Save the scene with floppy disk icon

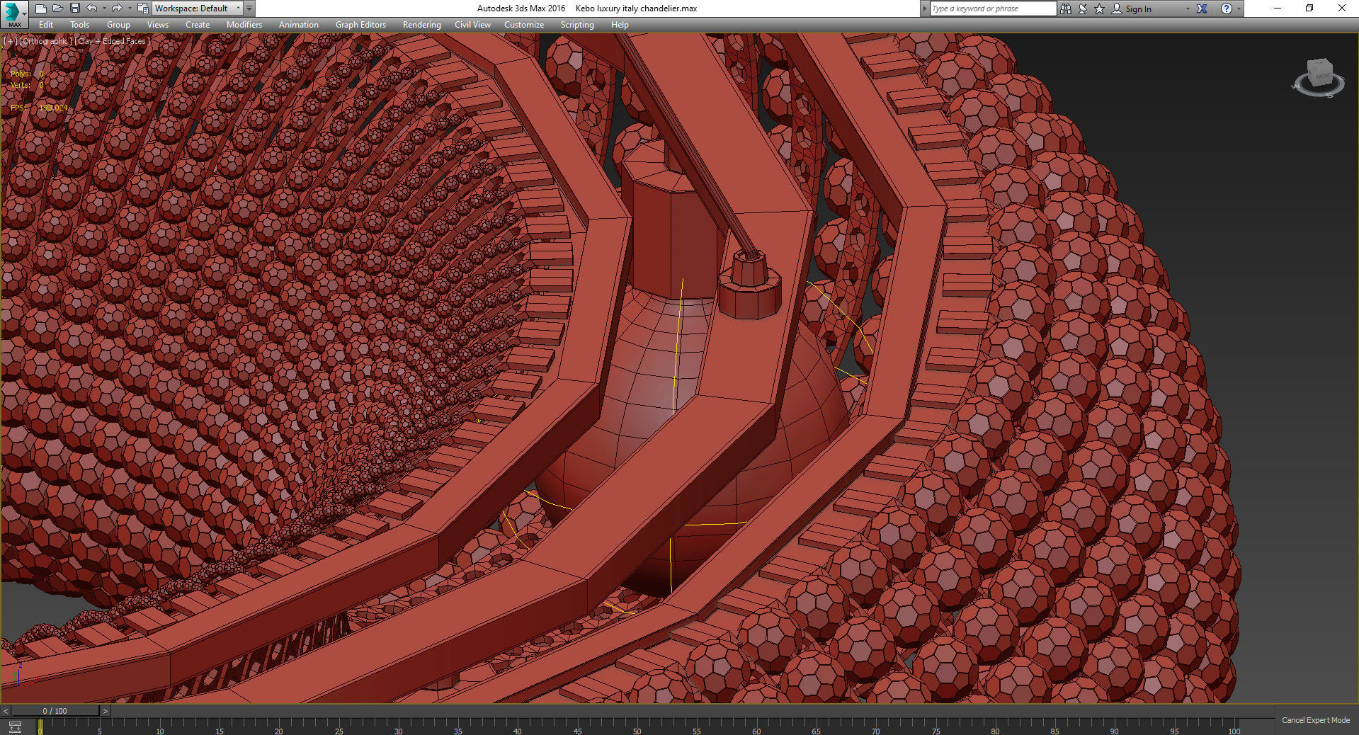click(74, 8)
